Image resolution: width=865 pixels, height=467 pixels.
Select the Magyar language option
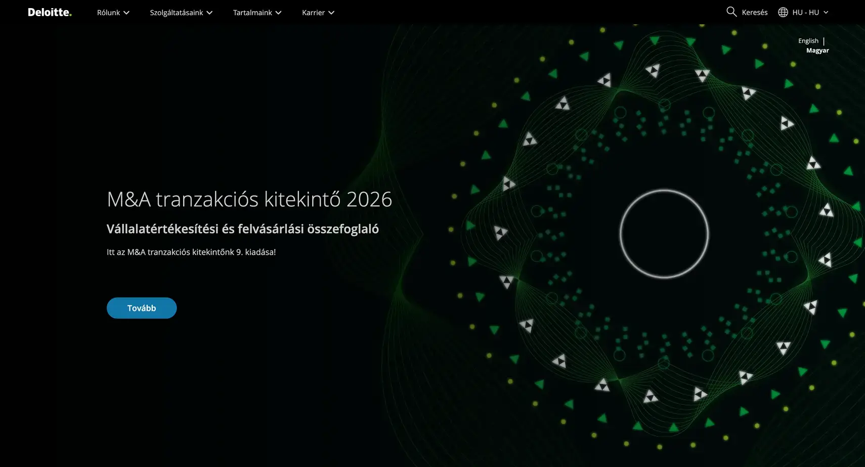click(817, 51)
